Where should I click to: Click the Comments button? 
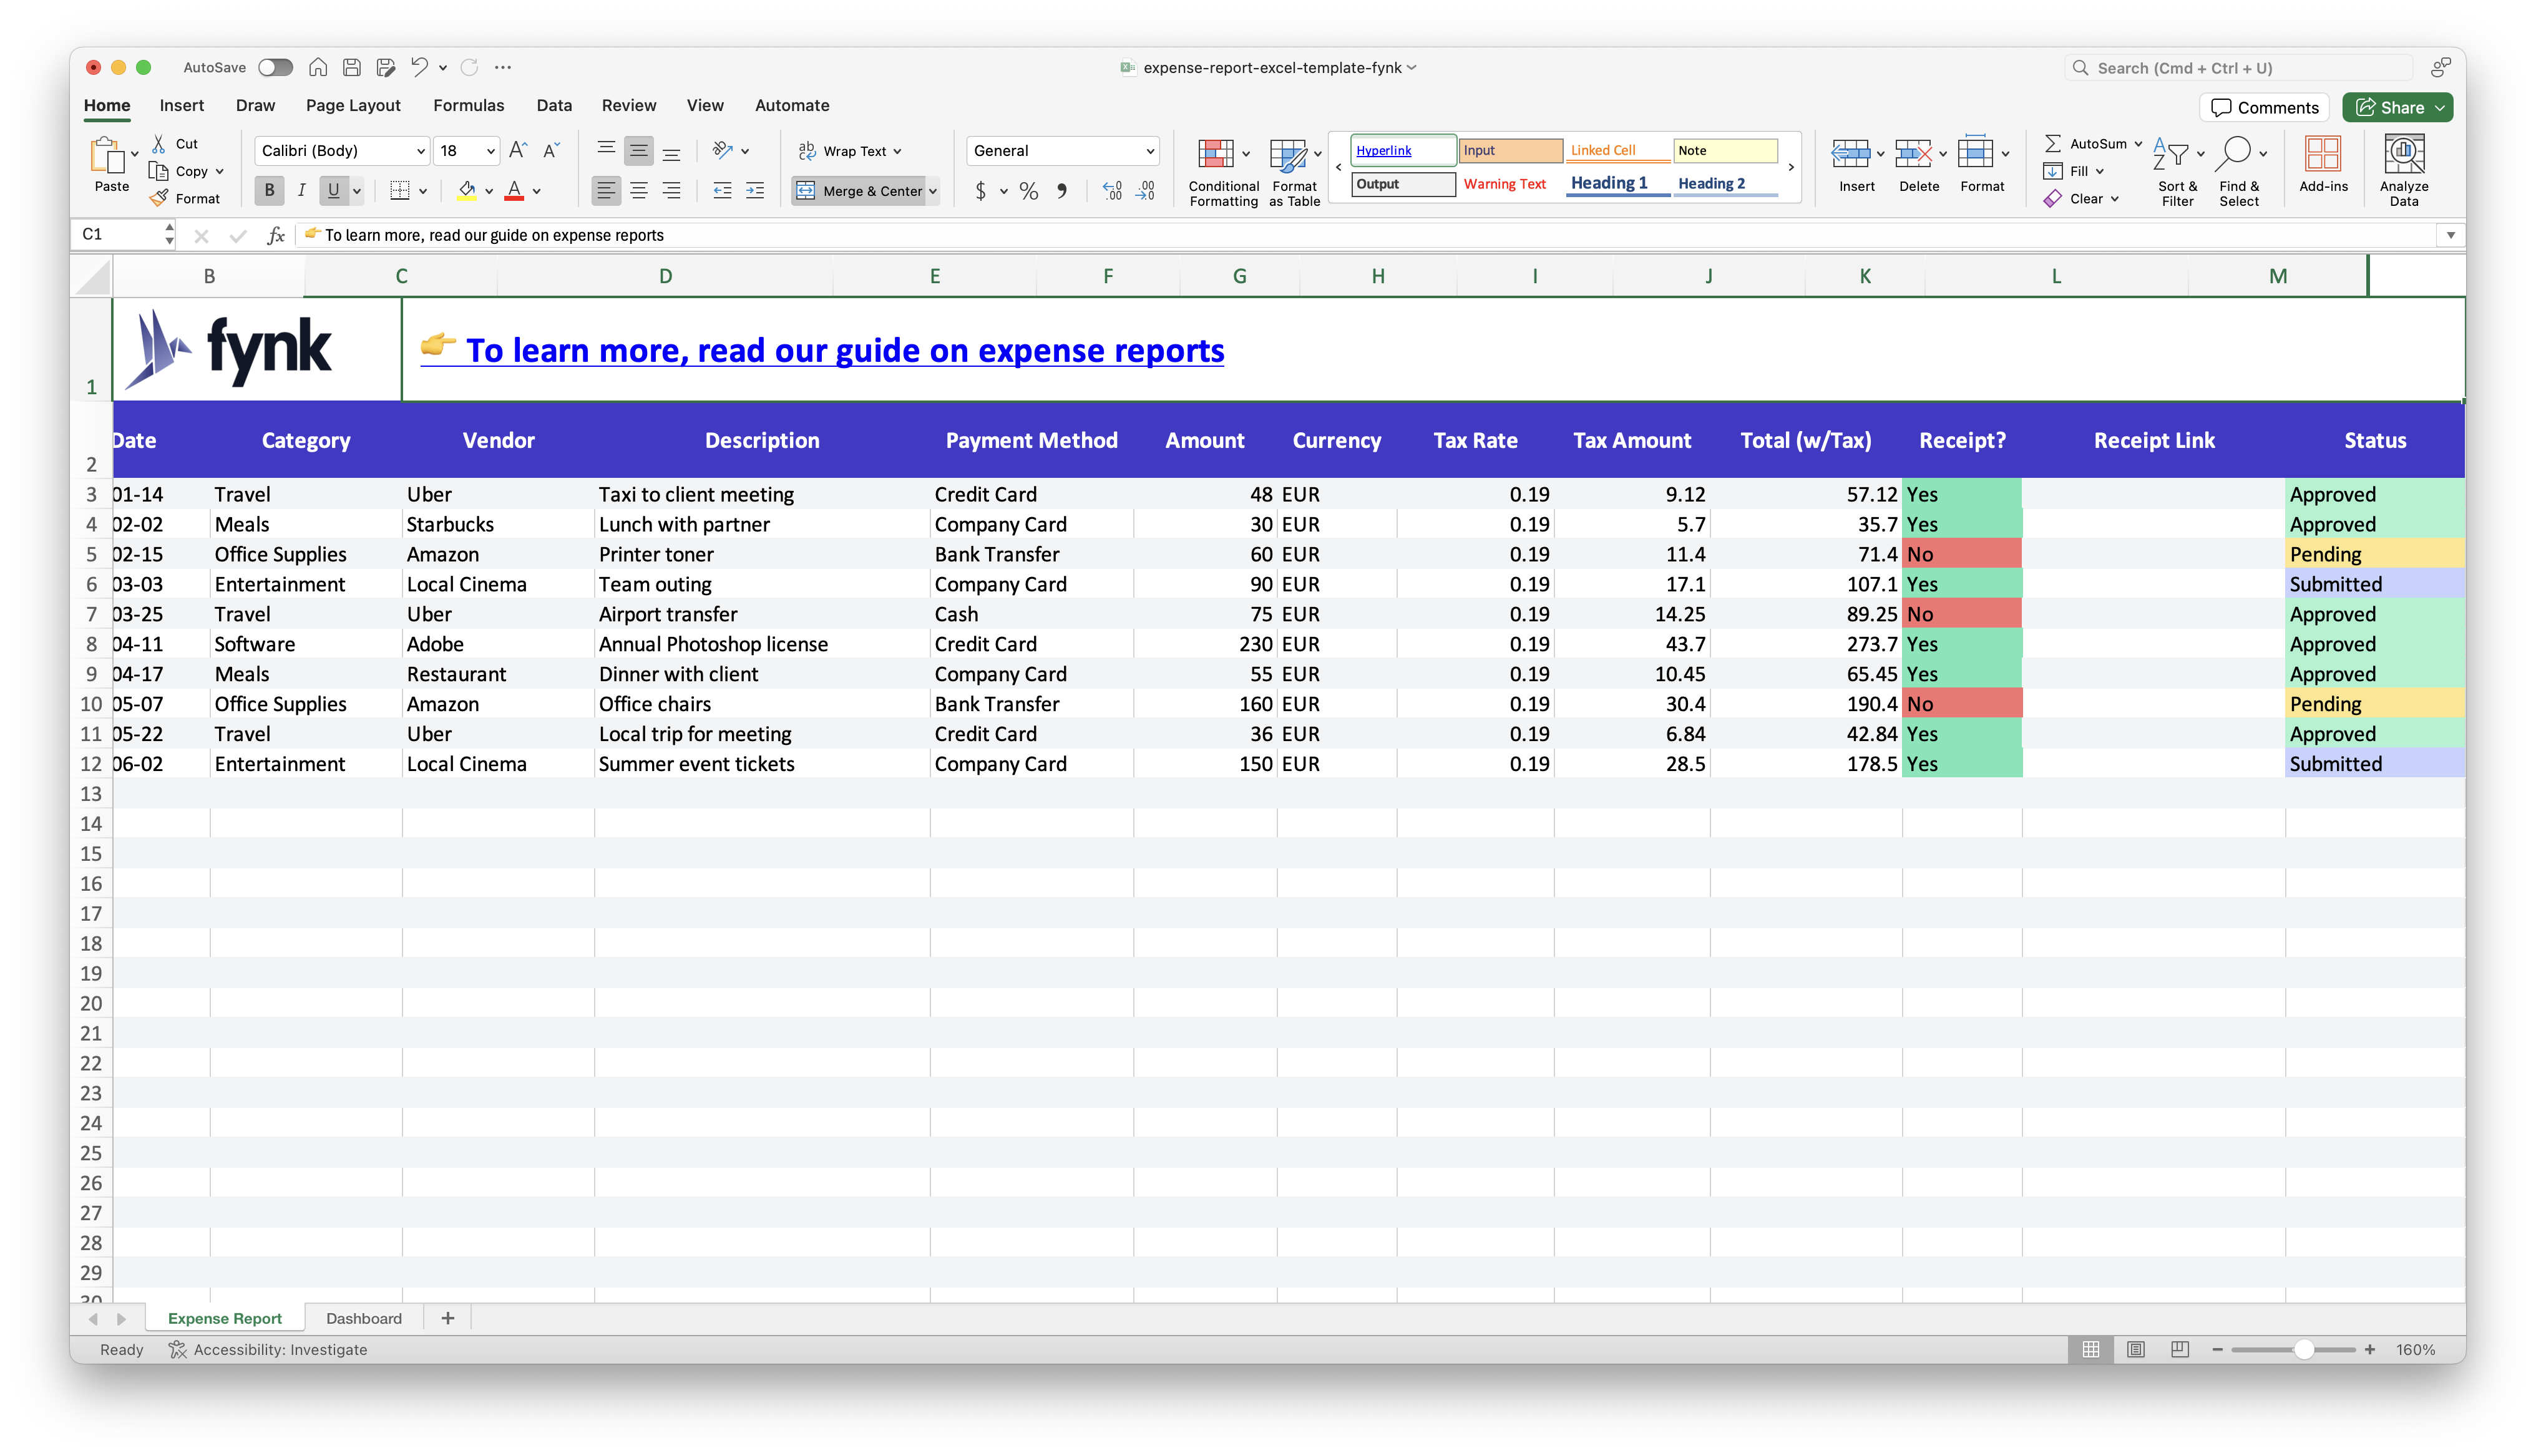click(x=2264, y=107)
